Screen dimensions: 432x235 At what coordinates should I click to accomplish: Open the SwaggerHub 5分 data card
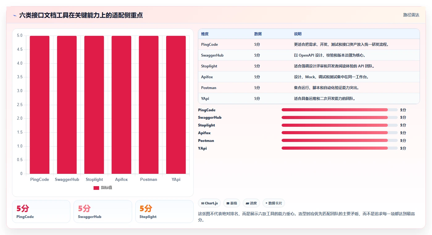pos(103,211)
